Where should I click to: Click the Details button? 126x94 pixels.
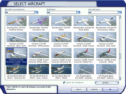(x=107, y=83)
